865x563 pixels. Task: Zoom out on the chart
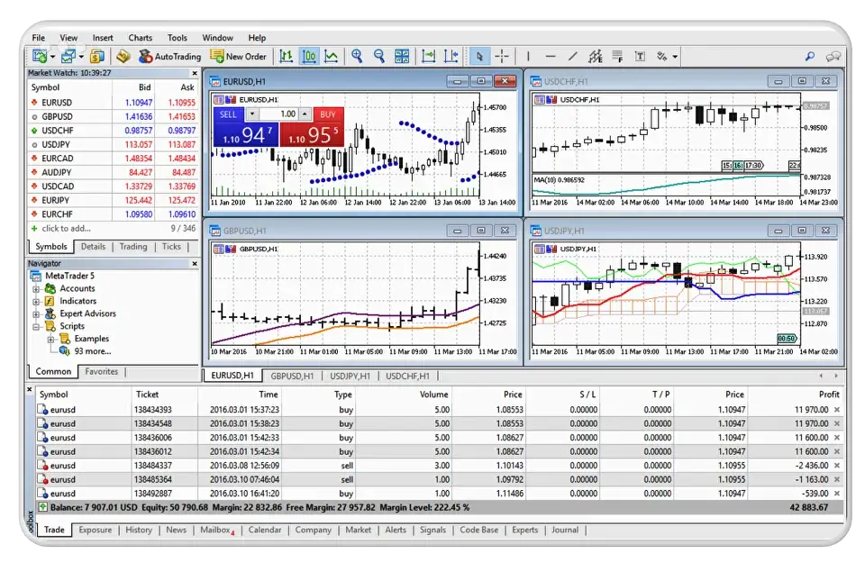pos(378,56)
